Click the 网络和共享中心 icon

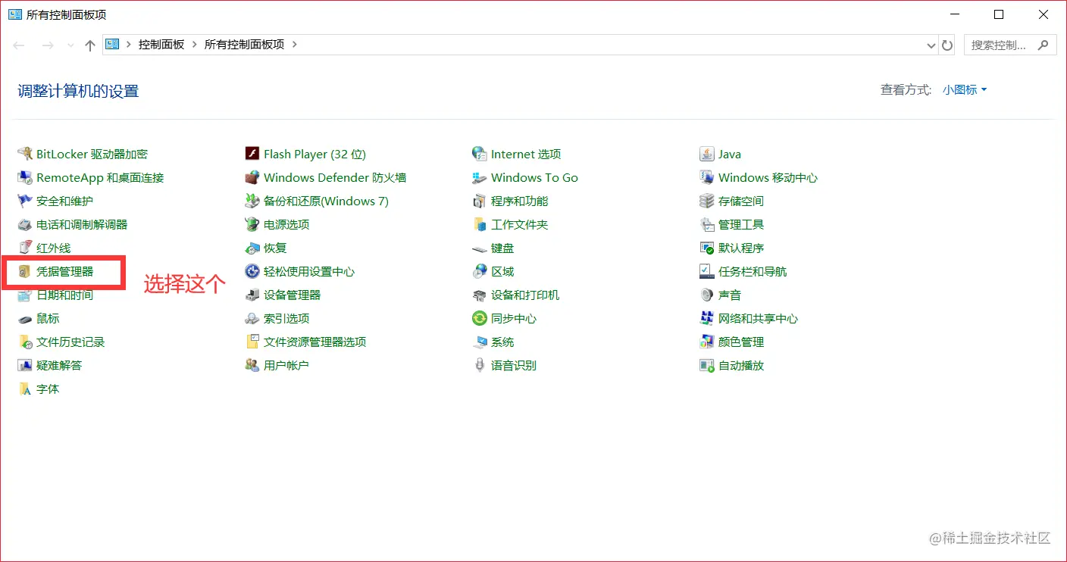click(x=706, y=318)
